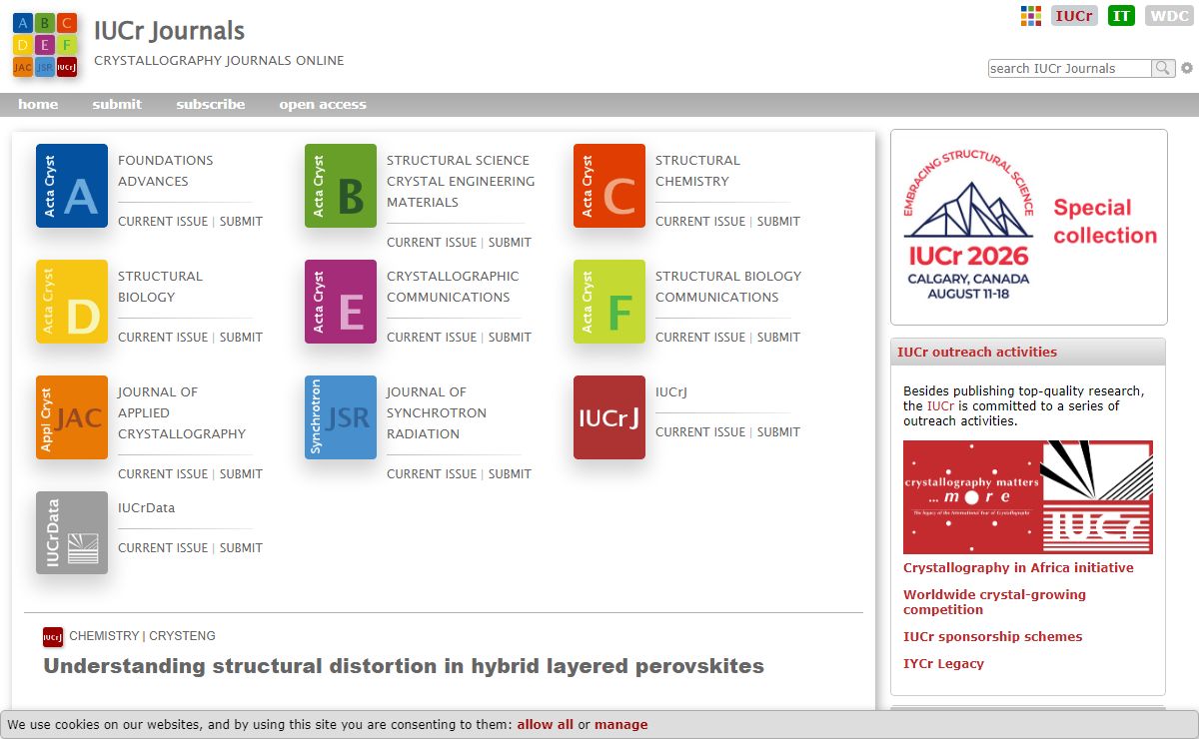This screenshot has width=1199, height=739.
Task: Open the Acta Cryst A journal icon
Action: click(x=72, y=186)
